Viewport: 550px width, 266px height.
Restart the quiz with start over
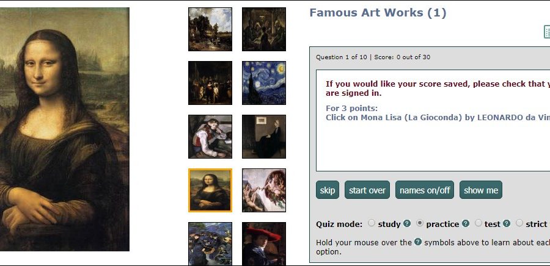coord(367,190)
